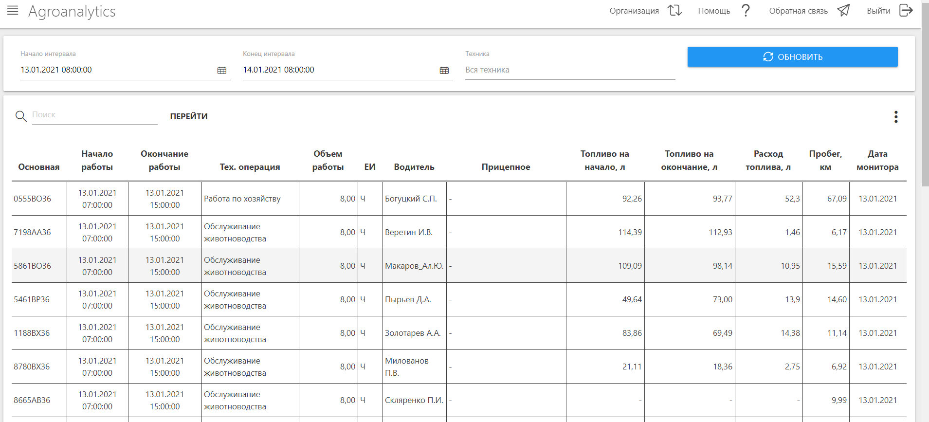
Task: Click the paper plane feedback icon
Action: (843, 11)
